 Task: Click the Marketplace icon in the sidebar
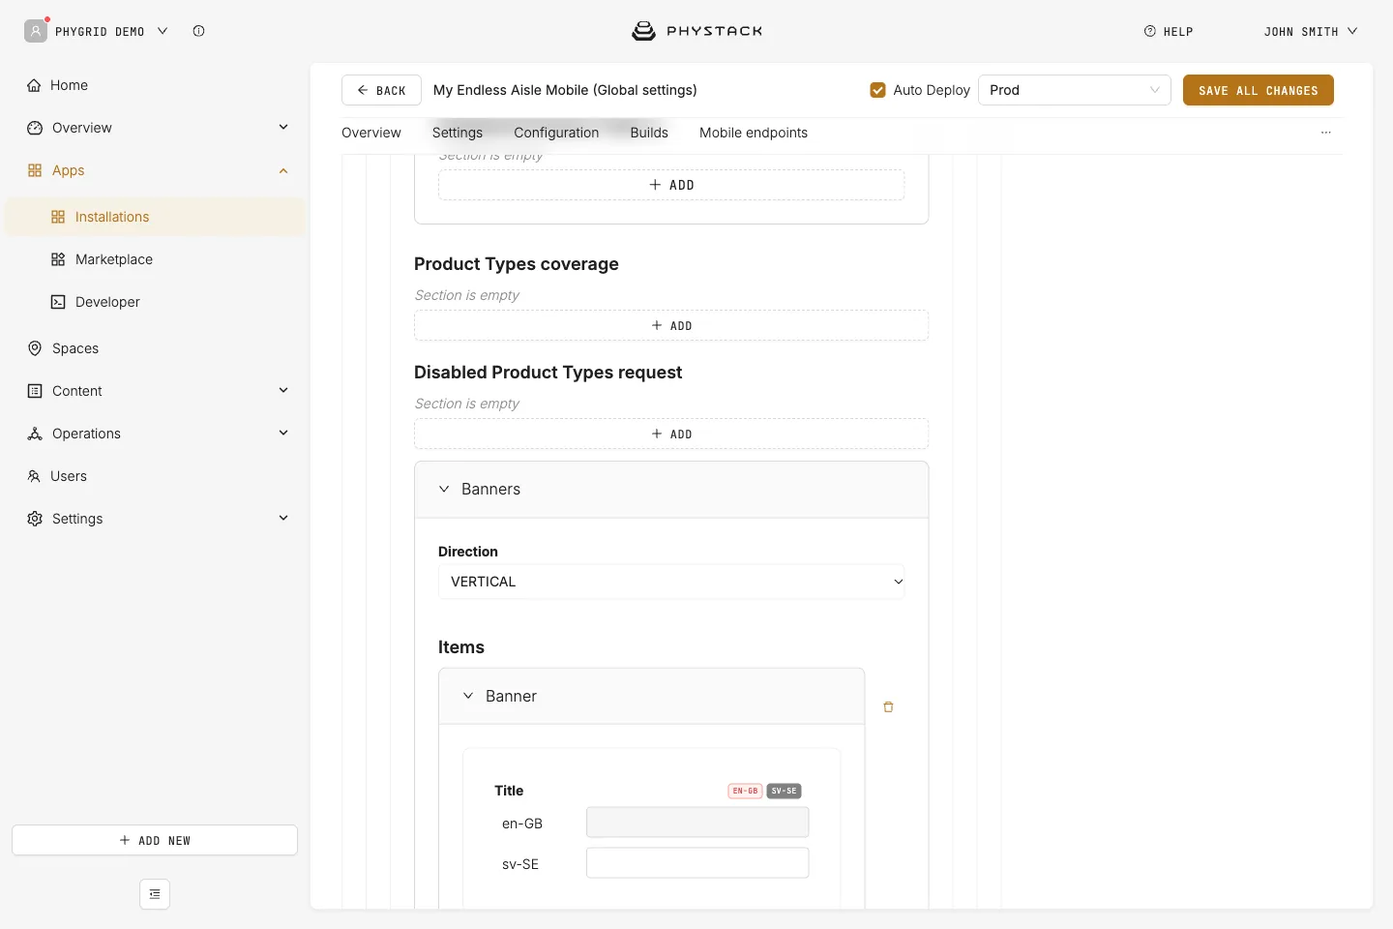point(58,259)
